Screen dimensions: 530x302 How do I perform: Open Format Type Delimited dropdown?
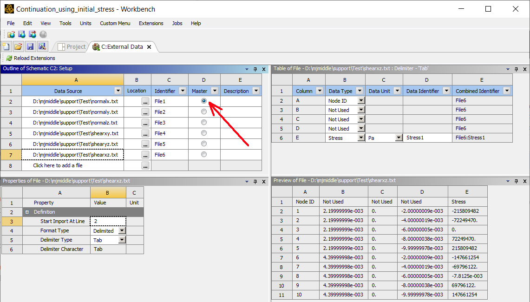click(122, 230)
